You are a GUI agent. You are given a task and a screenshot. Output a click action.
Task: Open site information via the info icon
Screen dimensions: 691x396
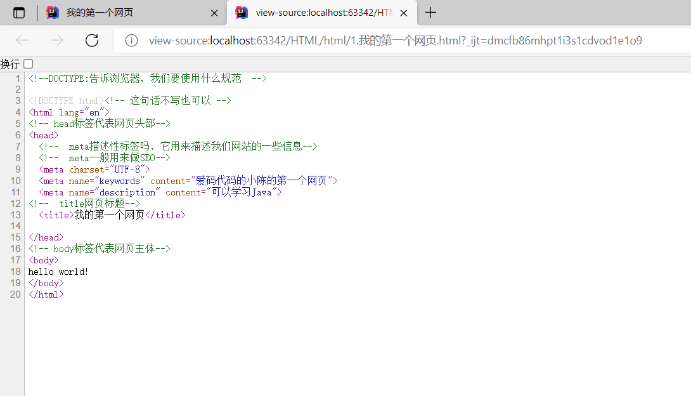[x=131, y=40]
